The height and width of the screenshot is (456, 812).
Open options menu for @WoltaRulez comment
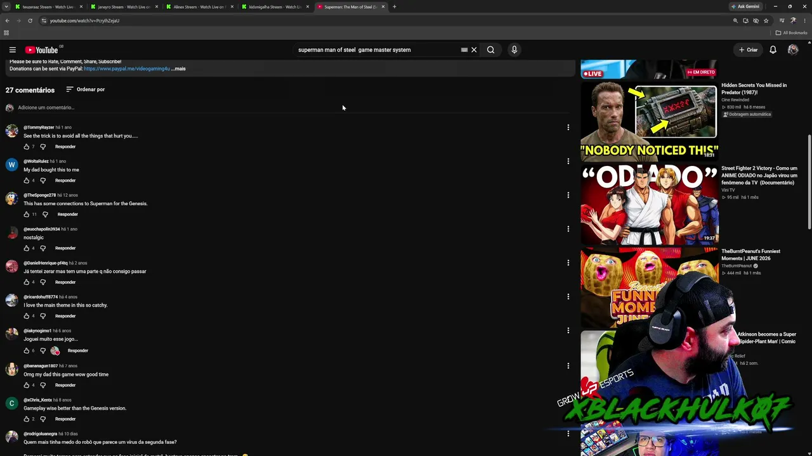point(568,161)
